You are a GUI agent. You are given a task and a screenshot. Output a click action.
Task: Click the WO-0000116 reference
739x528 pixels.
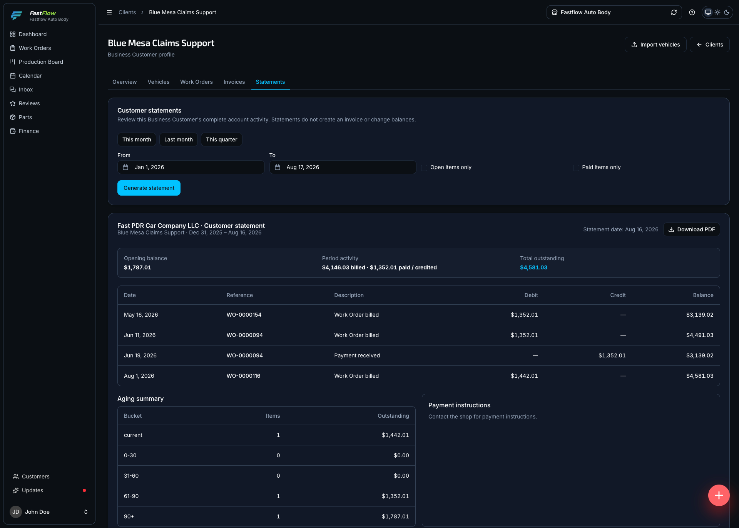[243, 376]
